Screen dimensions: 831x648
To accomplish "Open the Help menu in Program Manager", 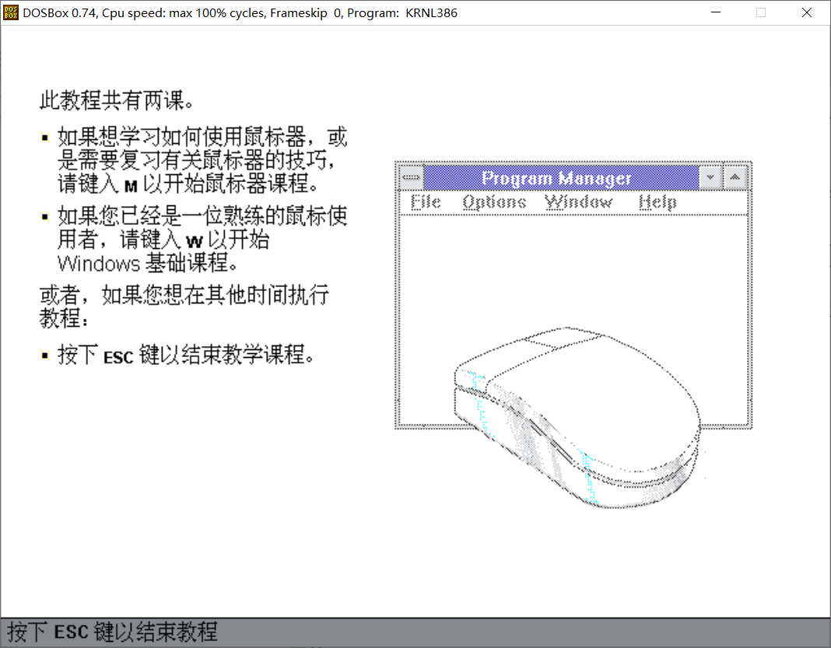I will click(x=657, y=202).
